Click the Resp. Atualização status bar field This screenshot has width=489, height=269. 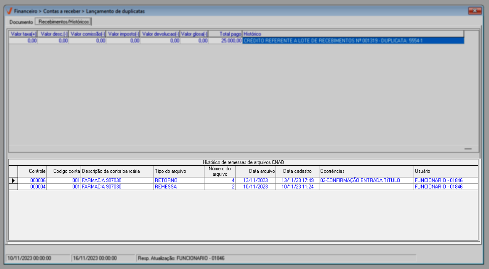coord(276,258)
